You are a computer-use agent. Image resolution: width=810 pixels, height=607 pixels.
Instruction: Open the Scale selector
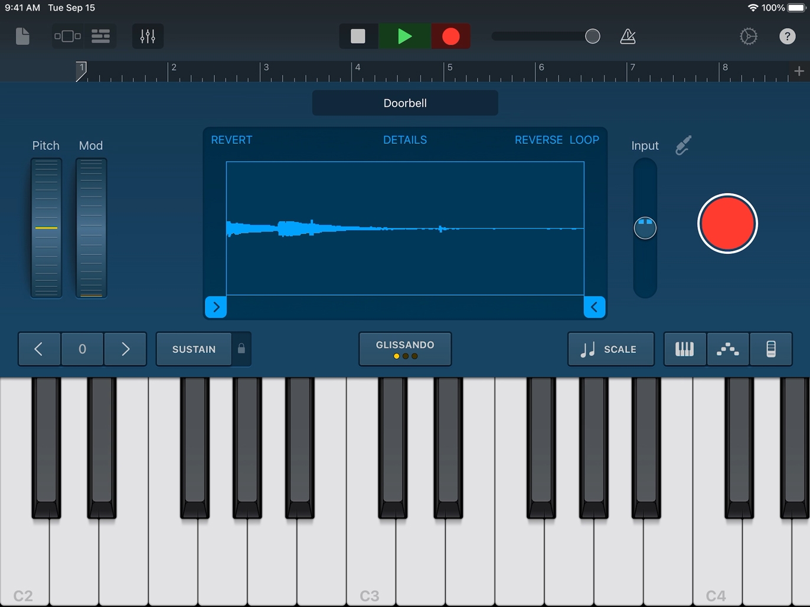tap(611, 349)
